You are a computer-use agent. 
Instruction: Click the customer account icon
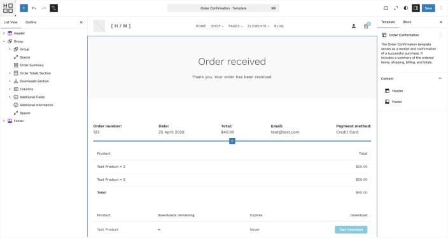click(354, 26)
